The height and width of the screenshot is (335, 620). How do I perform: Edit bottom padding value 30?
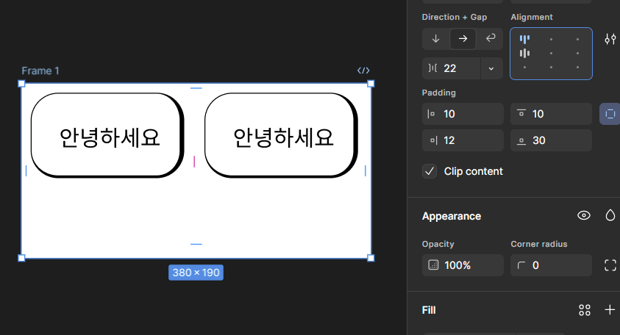click(x=551, y=140)
